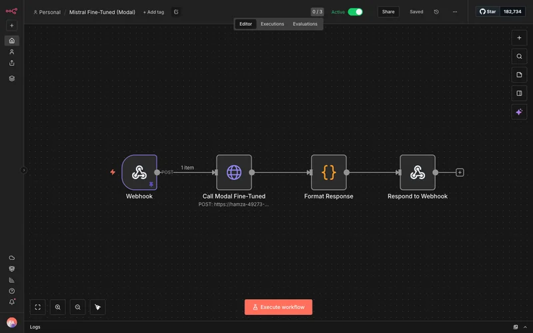The width and height of the screenshot is (533, 333).
Task: Pop out the Logs panel icon
Action: [516, 327]
